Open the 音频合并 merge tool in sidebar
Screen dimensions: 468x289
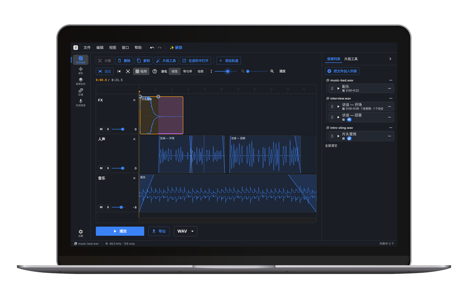click(80, 81)
